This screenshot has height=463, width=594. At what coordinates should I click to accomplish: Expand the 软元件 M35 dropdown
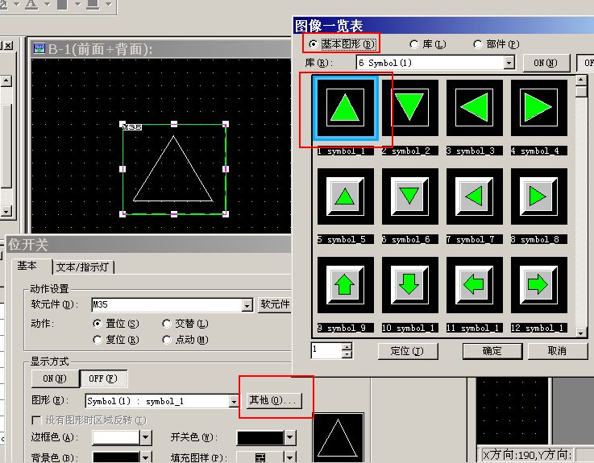(x=247, y=305)
